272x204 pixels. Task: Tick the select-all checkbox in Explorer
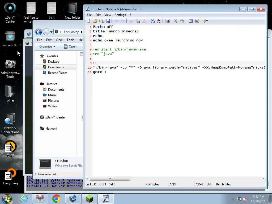click(x=81, y=54)
